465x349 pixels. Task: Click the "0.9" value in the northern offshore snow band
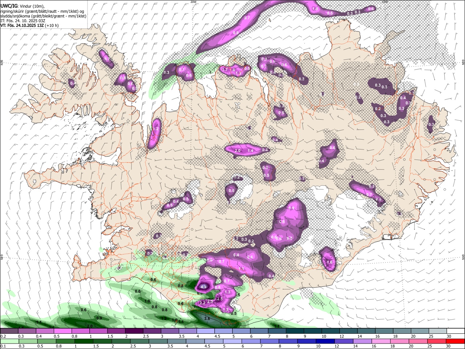[236, 33]
